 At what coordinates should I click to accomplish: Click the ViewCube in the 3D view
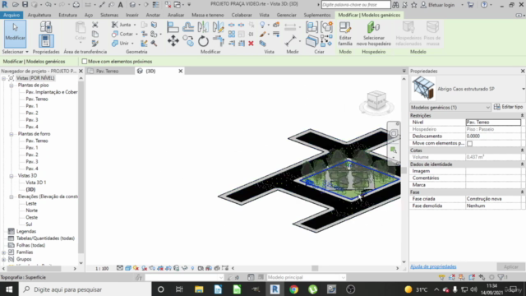pyautogui.click(x=376, y=100)
